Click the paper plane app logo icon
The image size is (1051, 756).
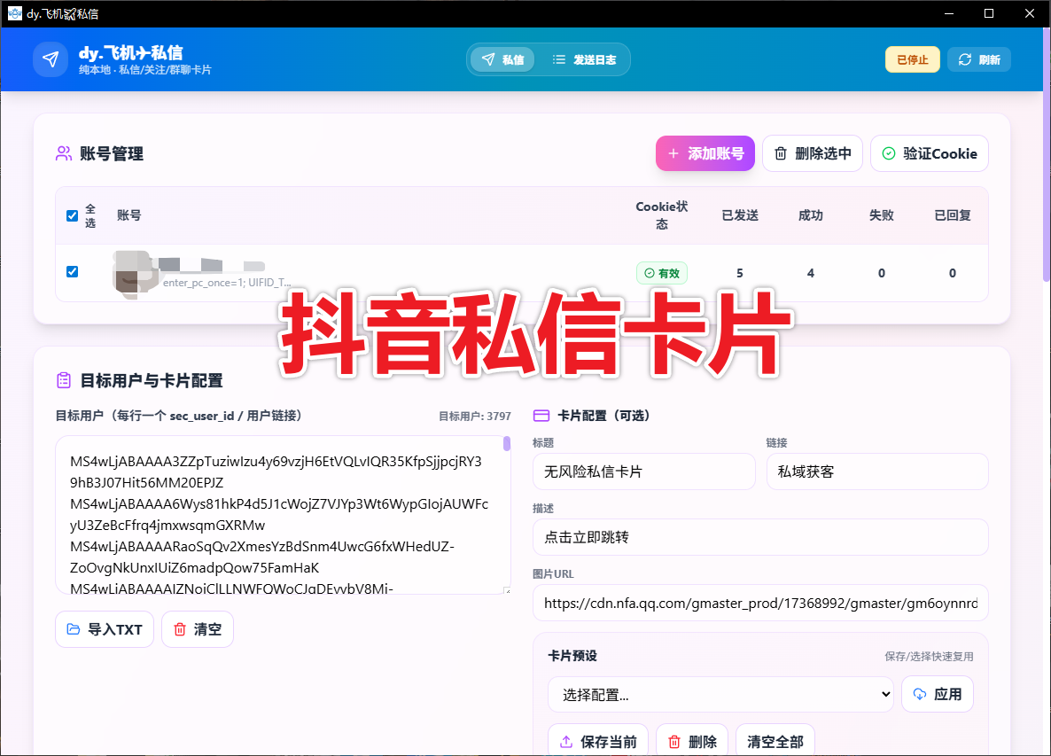pos(51,58)
